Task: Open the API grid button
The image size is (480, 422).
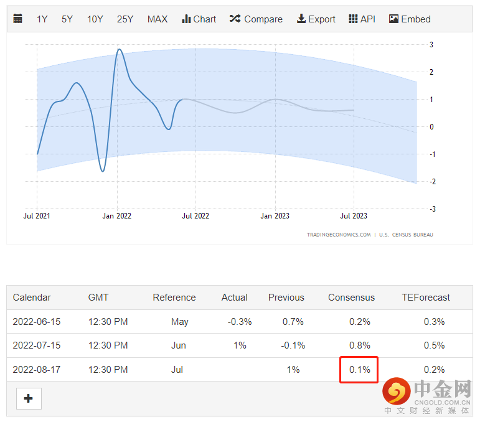Action: click(362, 19)
